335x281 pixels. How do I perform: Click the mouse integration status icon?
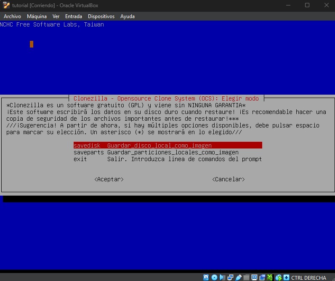pyautogui.click(x=278, y=277)
